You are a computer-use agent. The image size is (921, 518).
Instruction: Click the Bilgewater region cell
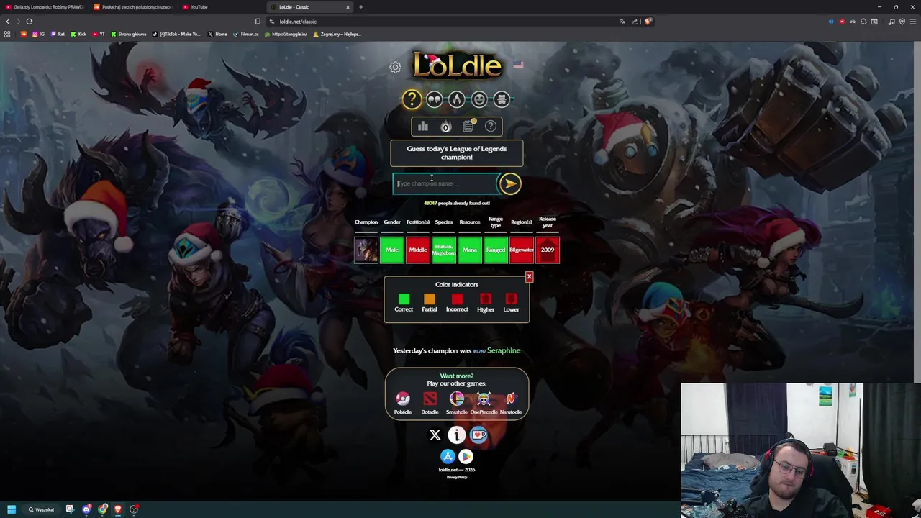522,250
